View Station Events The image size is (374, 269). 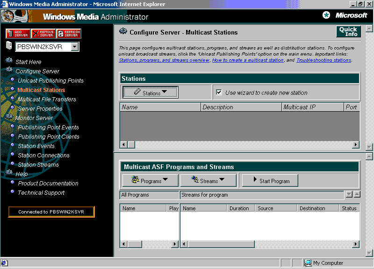[x=36, y=146]
